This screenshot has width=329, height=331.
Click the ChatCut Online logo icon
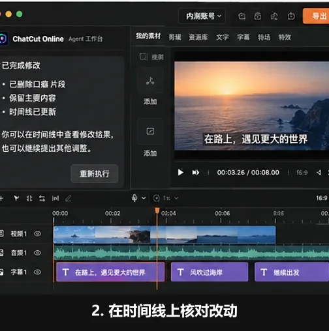click(x=3, y=39)
